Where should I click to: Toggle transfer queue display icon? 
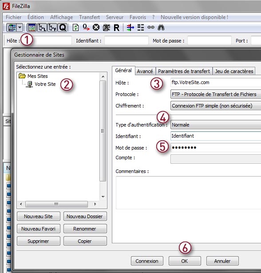(x=63, y=27)
